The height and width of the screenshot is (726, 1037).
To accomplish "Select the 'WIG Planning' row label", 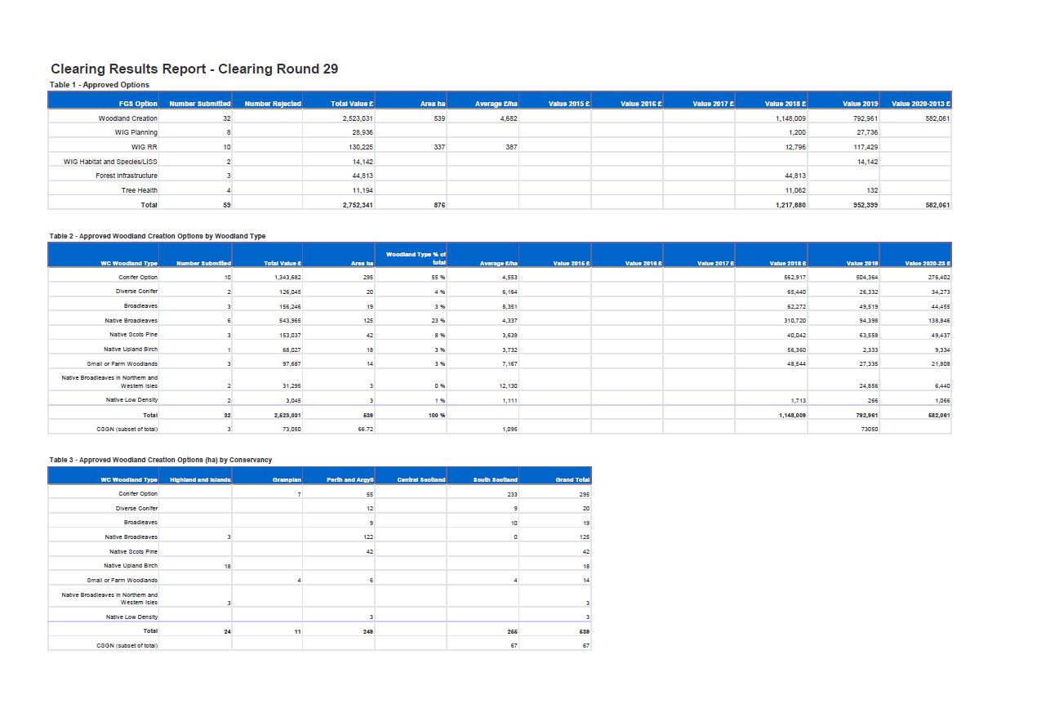I will [136, 132].
